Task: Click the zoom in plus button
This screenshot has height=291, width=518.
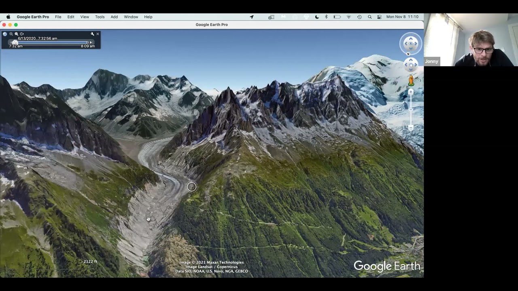Action: point(411,92)
